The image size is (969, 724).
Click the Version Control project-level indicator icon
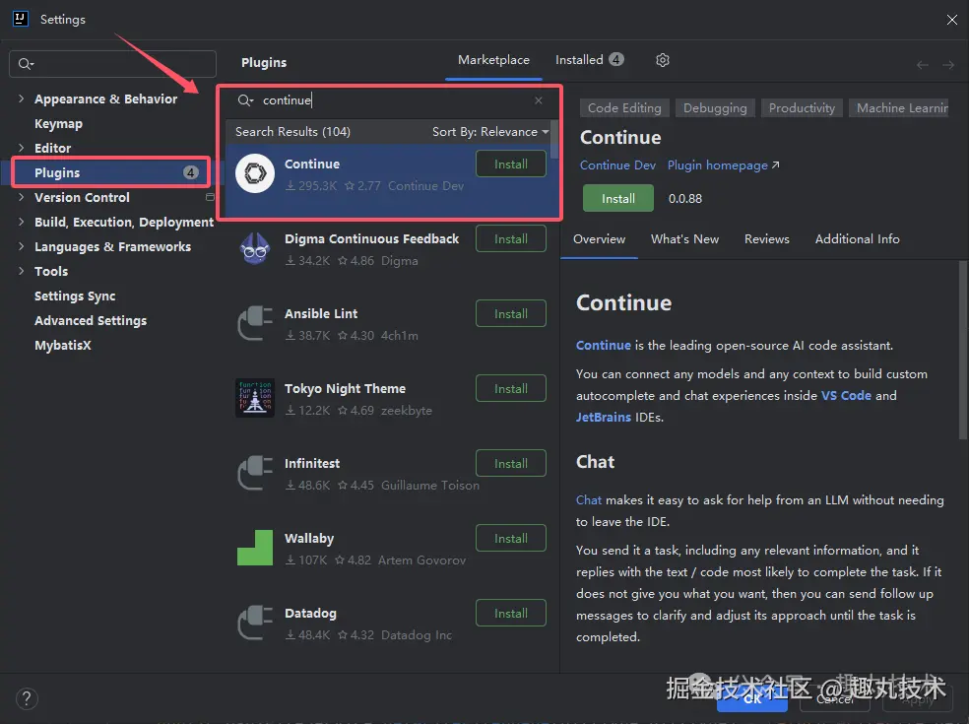[x=210, y=197]
